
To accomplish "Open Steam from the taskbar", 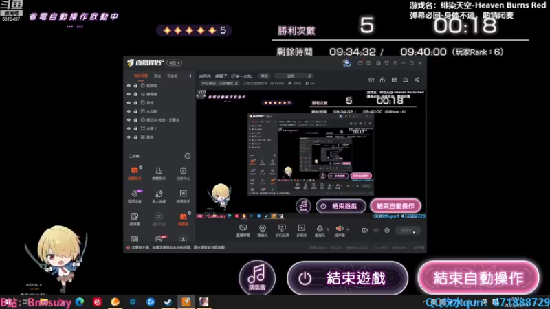I will (168, 301).
